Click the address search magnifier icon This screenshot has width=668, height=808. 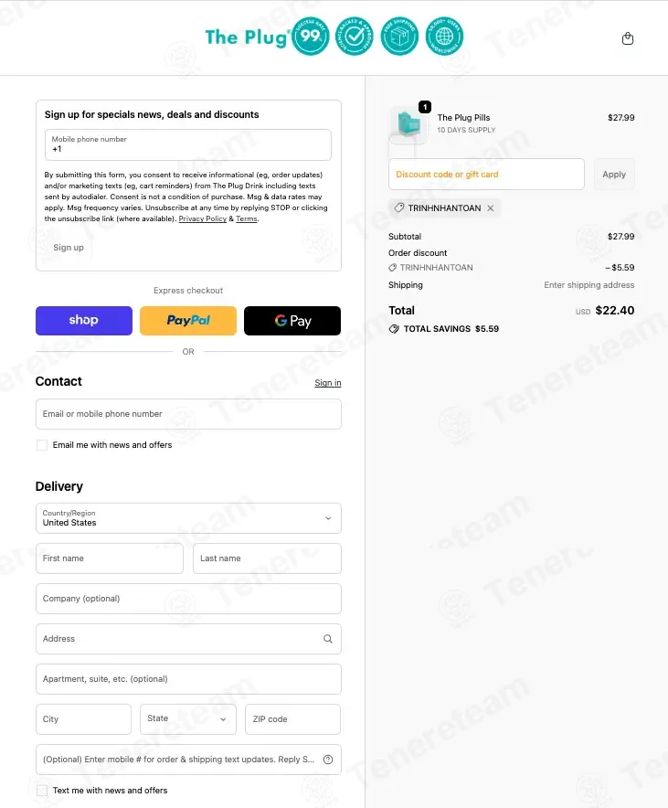(328, 639)
